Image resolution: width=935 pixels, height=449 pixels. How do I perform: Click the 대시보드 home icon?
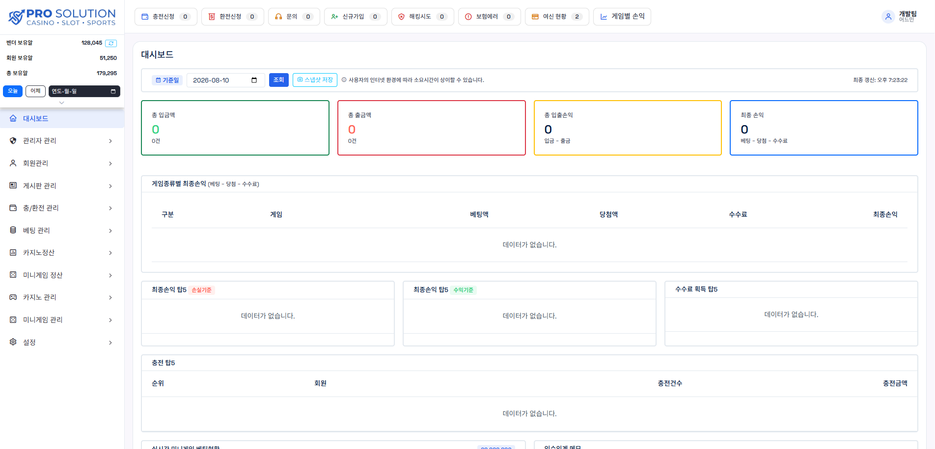[x=13, y=118]
